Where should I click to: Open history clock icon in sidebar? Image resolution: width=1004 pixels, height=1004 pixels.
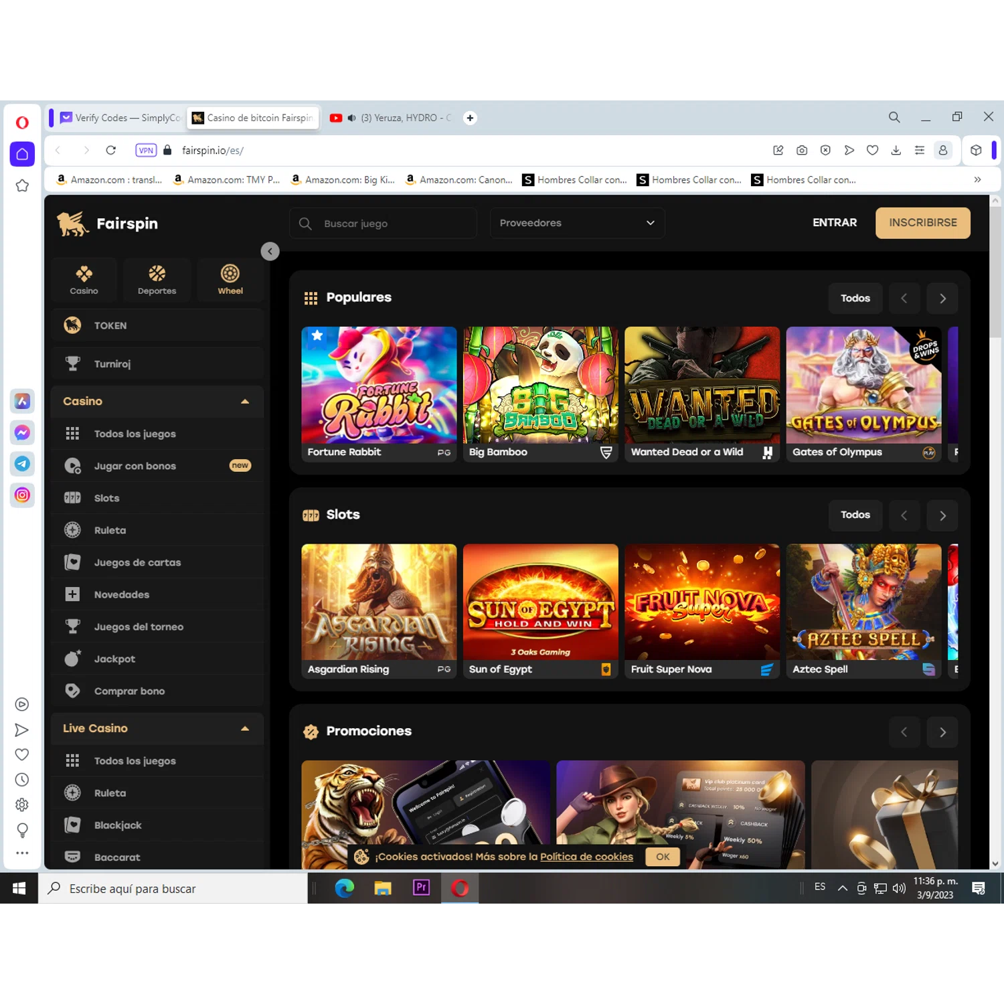point(22,779)
